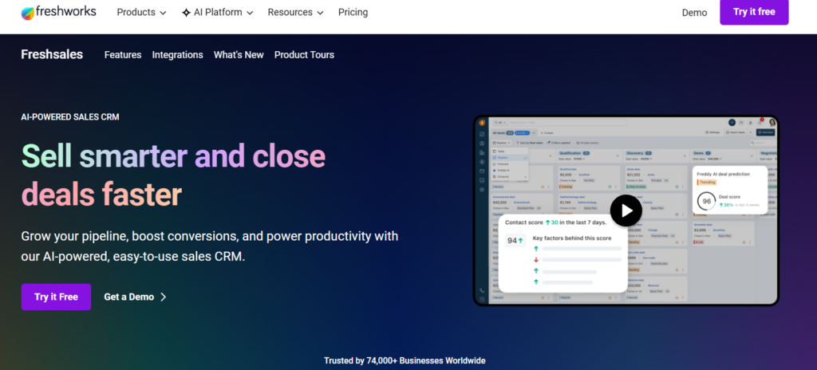Click the "Contact score" heading in preview
The height and width of the screenshot is (370, 817).
click(556, 222)
